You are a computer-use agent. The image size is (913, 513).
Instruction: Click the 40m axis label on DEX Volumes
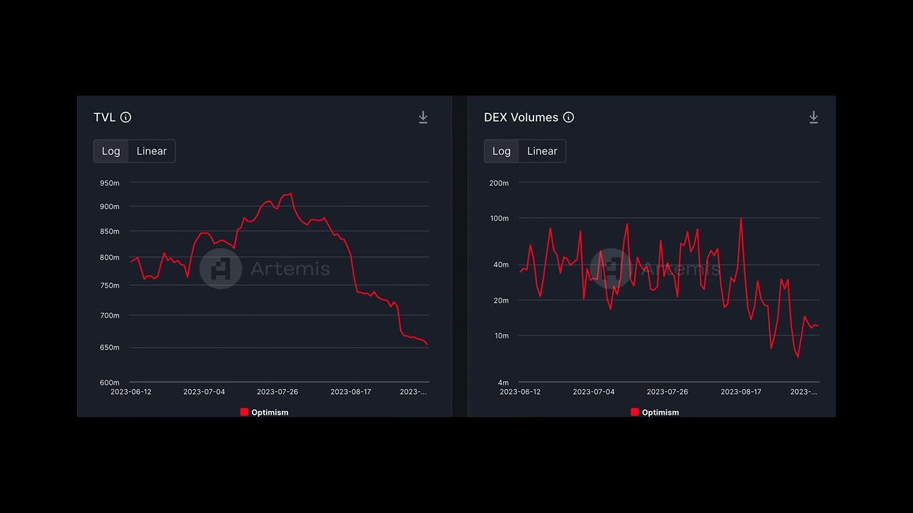501,265
